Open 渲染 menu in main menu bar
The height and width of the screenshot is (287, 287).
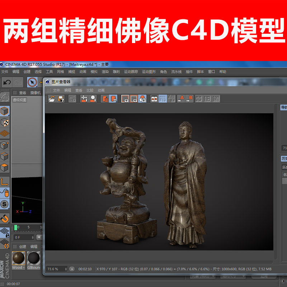tap(105, 72)
